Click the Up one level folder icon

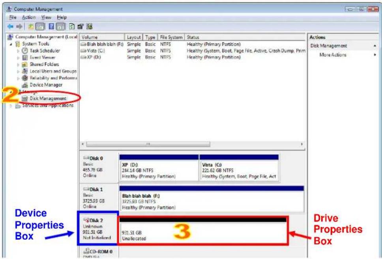31,26
